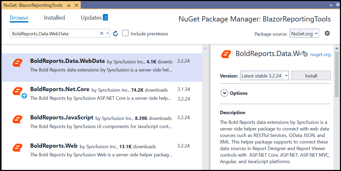Open the nuget.org link
This screenshot has width=341, height=171.
[320, 54]
